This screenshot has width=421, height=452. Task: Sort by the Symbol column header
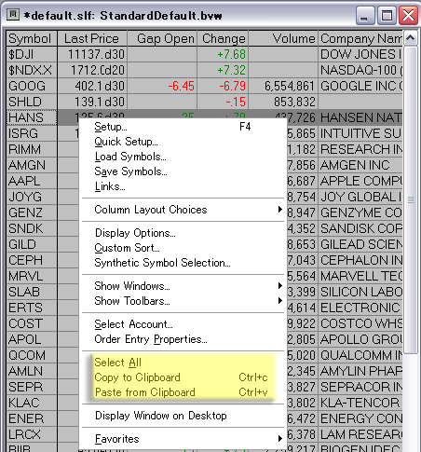(32, 38)
